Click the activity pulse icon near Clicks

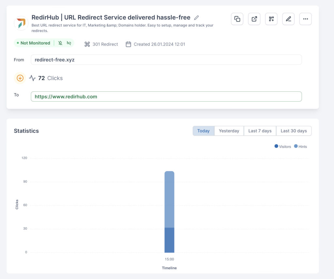click(32, 78)
